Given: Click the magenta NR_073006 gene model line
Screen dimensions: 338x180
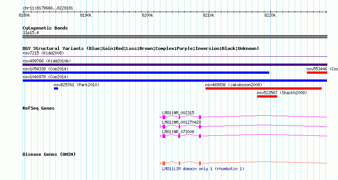Looking at the screenshot, I should point(243,136).
